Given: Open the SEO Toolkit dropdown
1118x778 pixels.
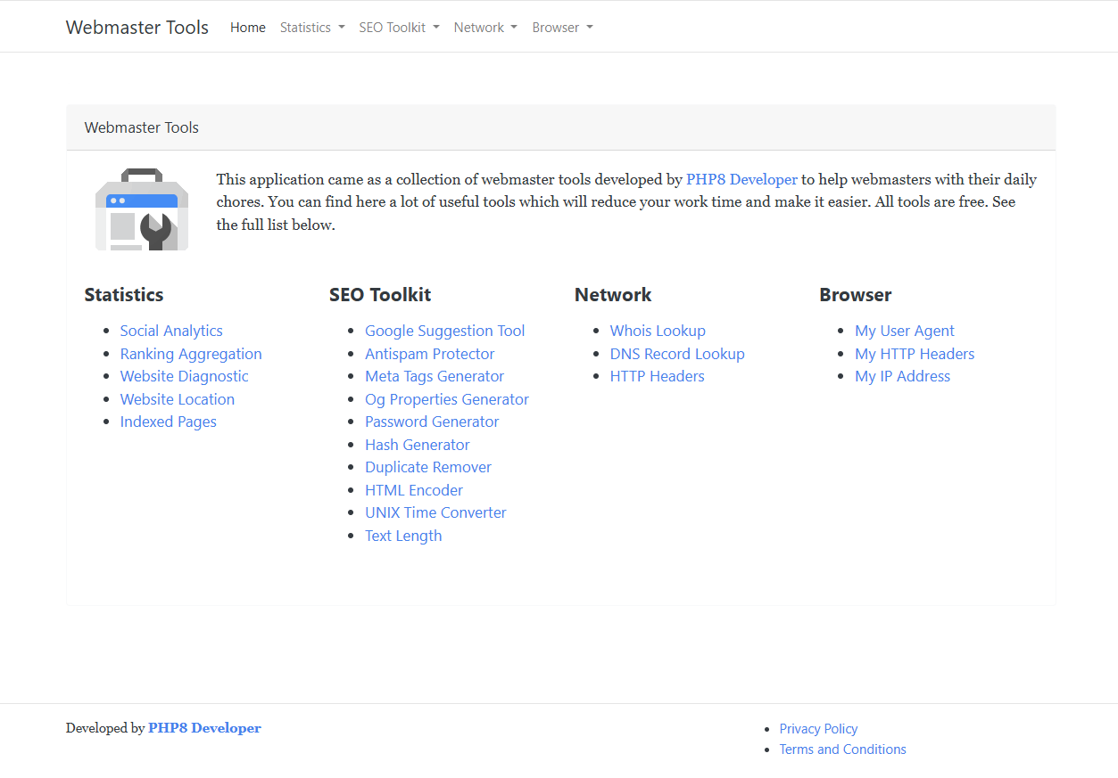Looking at the screenshot, I should 399,28.
